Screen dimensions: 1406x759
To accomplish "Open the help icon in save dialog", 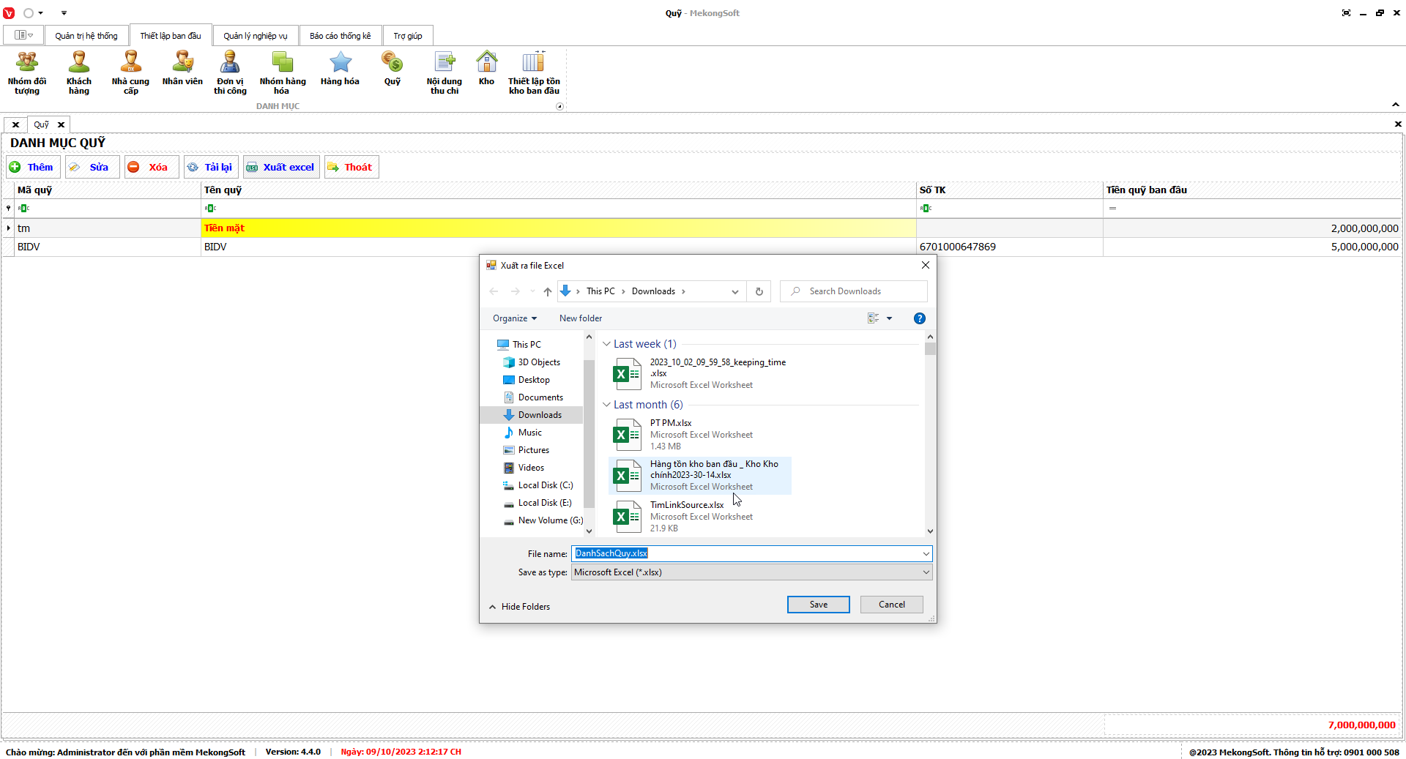I will click(919, 318).
